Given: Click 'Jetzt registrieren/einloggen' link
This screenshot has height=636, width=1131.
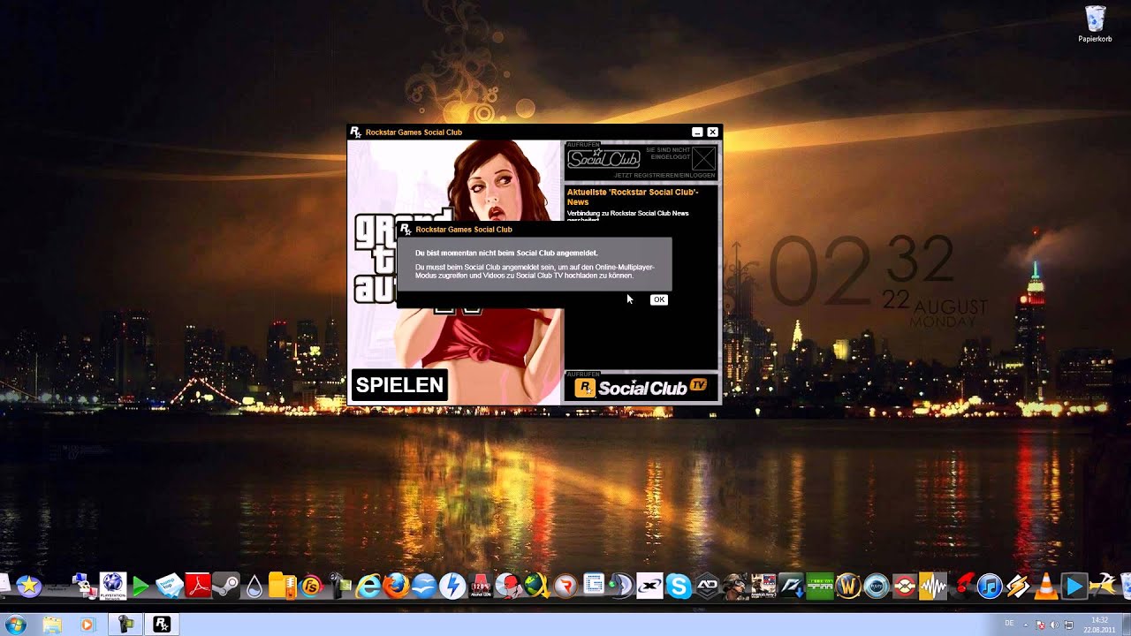Looking at the screenshot, I should coord(664,176).
